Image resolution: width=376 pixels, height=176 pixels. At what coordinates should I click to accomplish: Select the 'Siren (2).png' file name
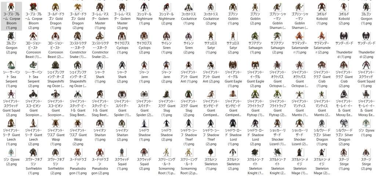(189, 48)
